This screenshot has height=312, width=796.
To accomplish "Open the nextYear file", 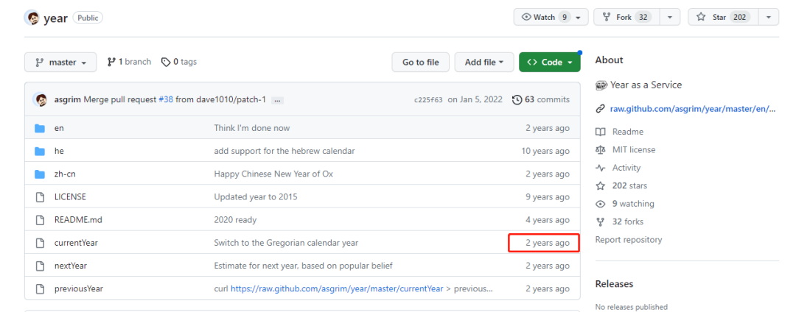I will pos(71,266).
